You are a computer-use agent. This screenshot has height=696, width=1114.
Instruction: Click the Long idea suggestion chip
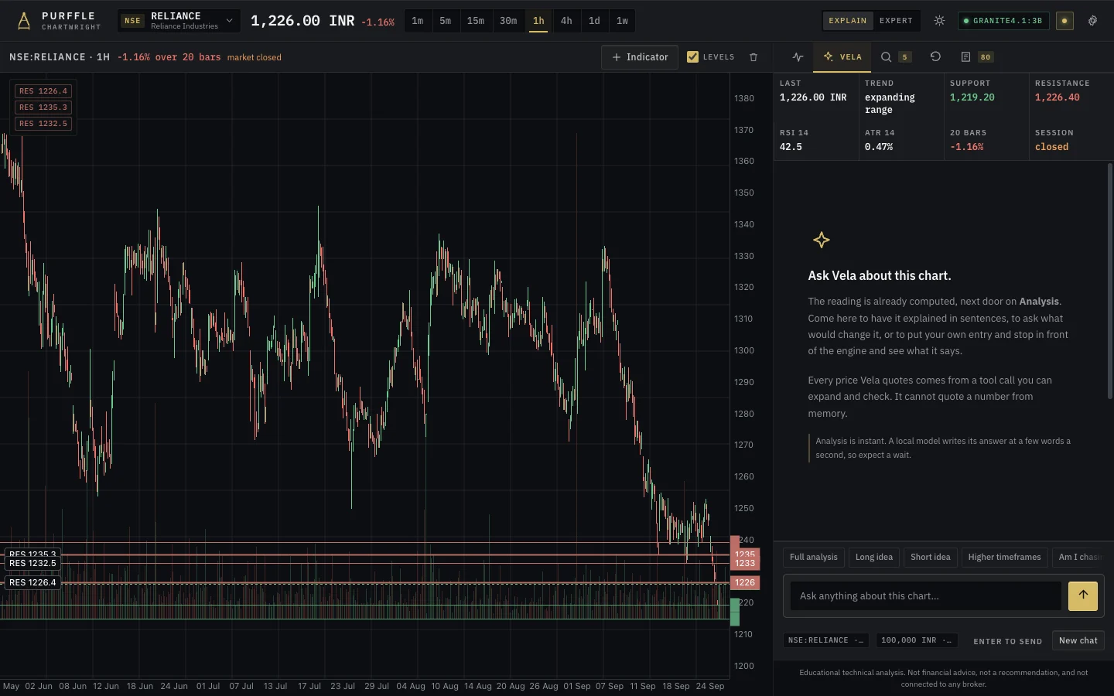[x=874, y=558]
